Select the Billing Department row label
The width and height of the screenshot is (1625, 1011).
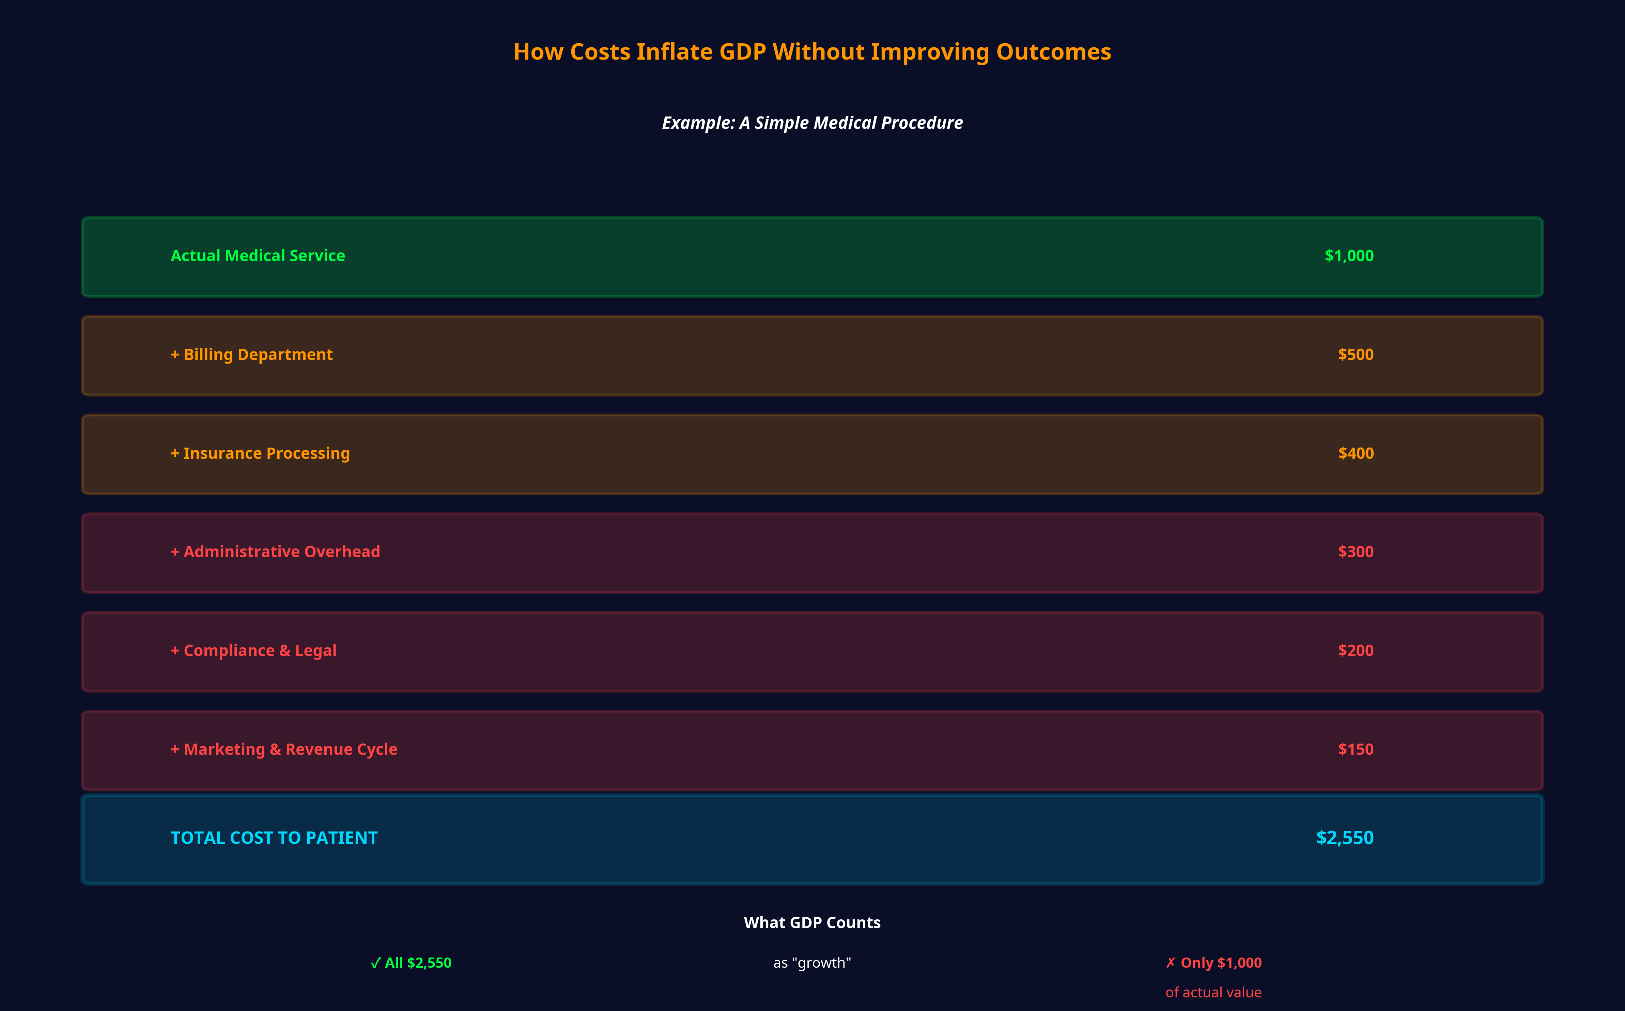[251, 355]
